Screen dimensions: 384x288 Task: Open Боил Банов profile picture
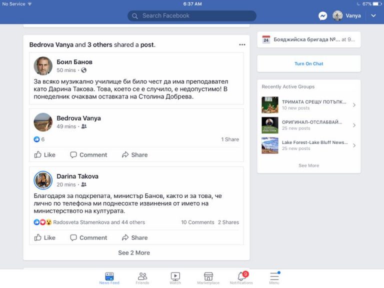coord(43,66)
